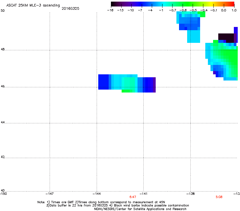Click the longitude label -150

[3, 194]
